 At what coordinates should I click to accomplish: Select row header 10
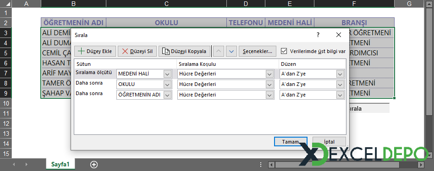(6, 104)
